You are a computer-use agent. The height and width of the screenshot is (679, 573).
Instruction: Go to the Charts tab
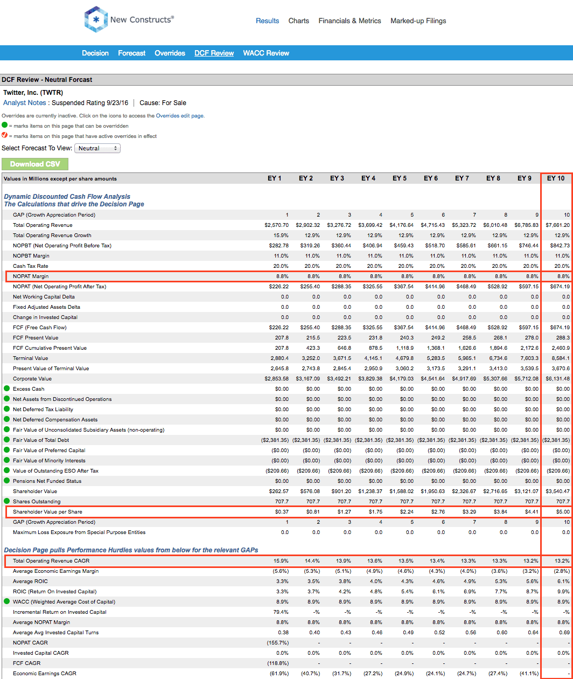click(x=298, y=21)
